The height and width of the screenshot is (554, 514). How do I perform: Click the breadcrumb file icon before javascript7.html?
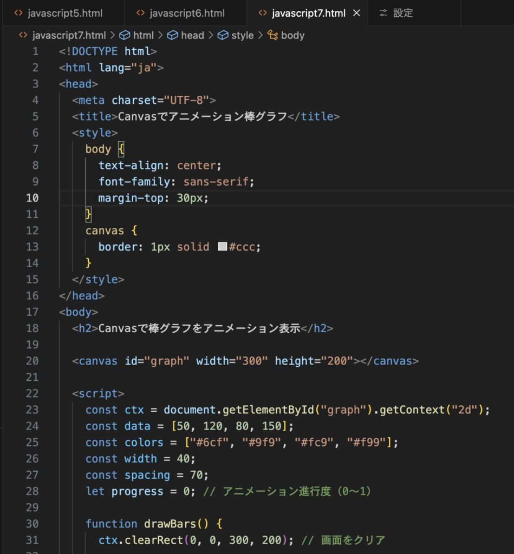23,35
